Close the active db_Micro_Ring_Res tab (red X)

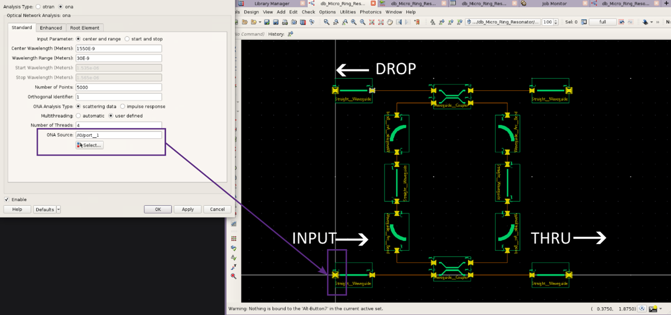point(373,4)
